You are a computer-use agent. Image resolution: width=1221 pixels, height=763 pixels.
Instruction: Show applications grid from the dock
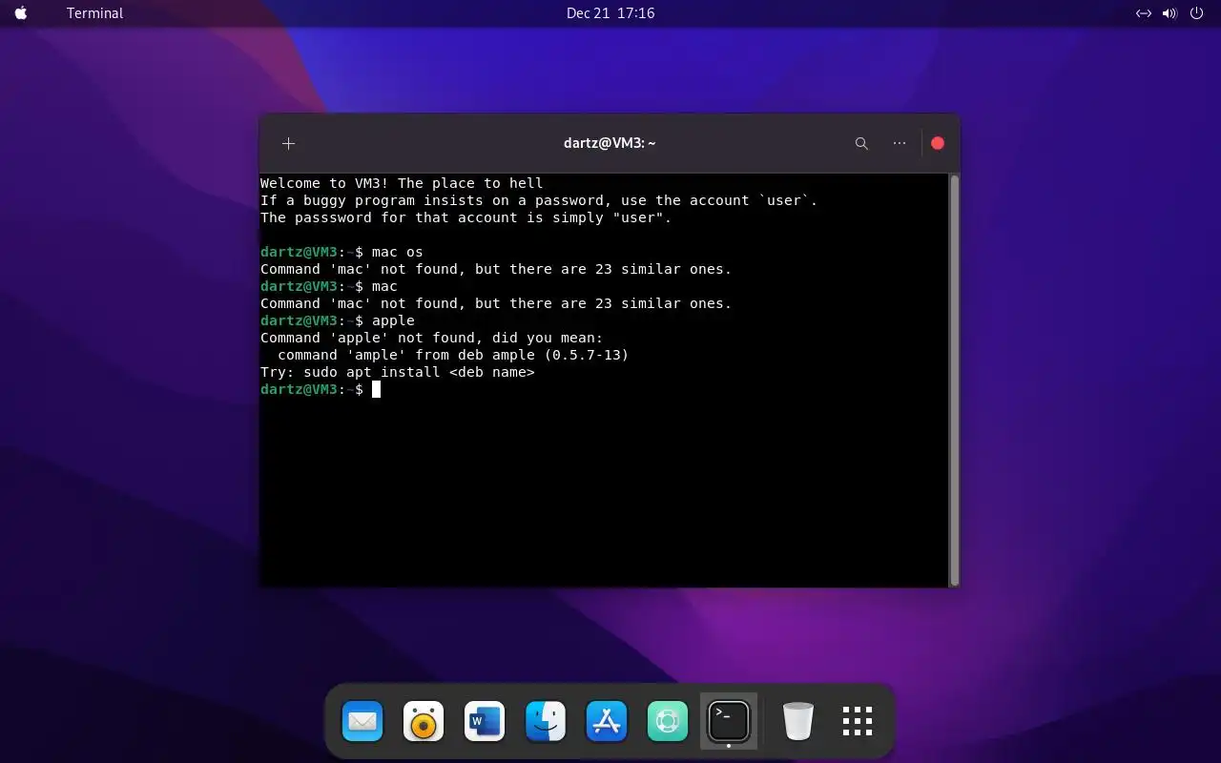pyautogui.click(x=858, y=721)
